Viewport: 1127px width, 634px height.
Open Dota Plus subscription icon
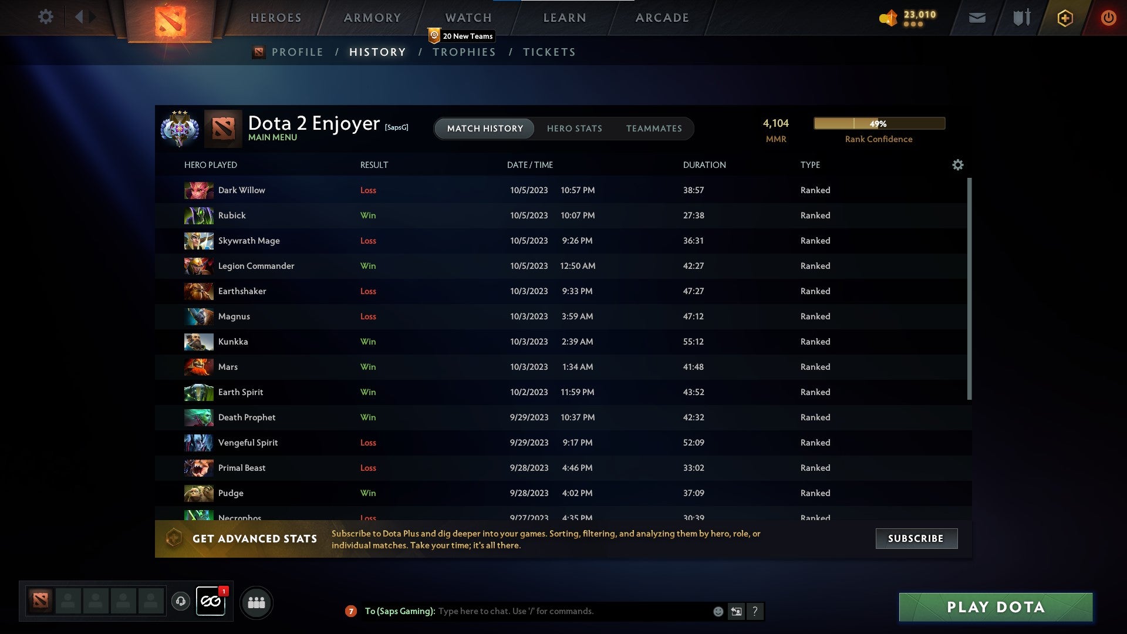pos(1065,18)
